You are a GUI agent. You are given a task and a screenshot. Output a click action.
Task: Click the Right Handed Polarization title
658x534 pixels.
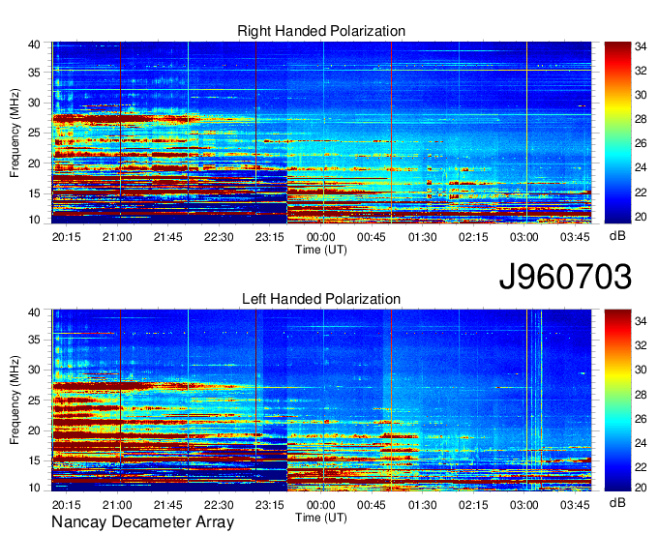coord(321,31)
